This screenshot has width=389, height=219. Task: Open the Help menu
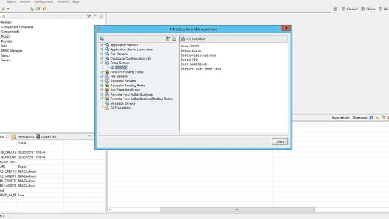click(75, 2)
